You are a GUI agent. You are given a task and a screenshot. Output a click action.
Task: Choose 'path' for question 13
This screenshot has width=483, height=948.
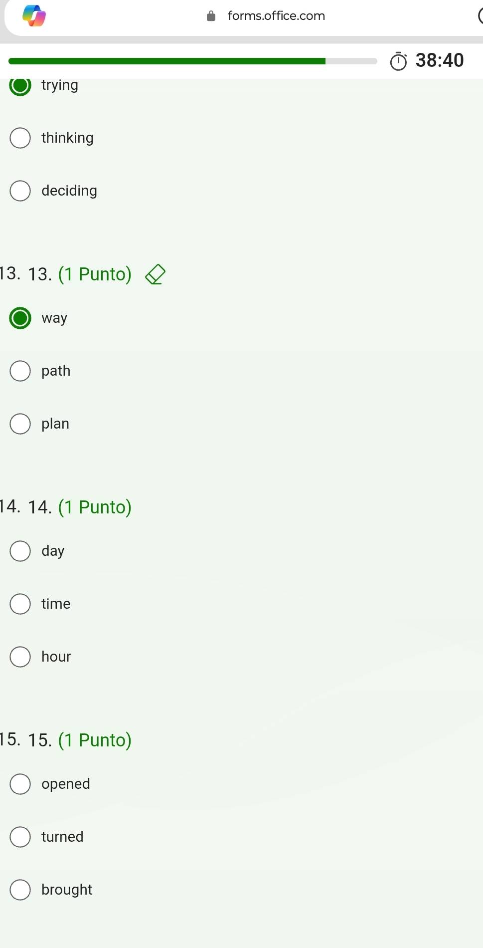pos(20,371)
